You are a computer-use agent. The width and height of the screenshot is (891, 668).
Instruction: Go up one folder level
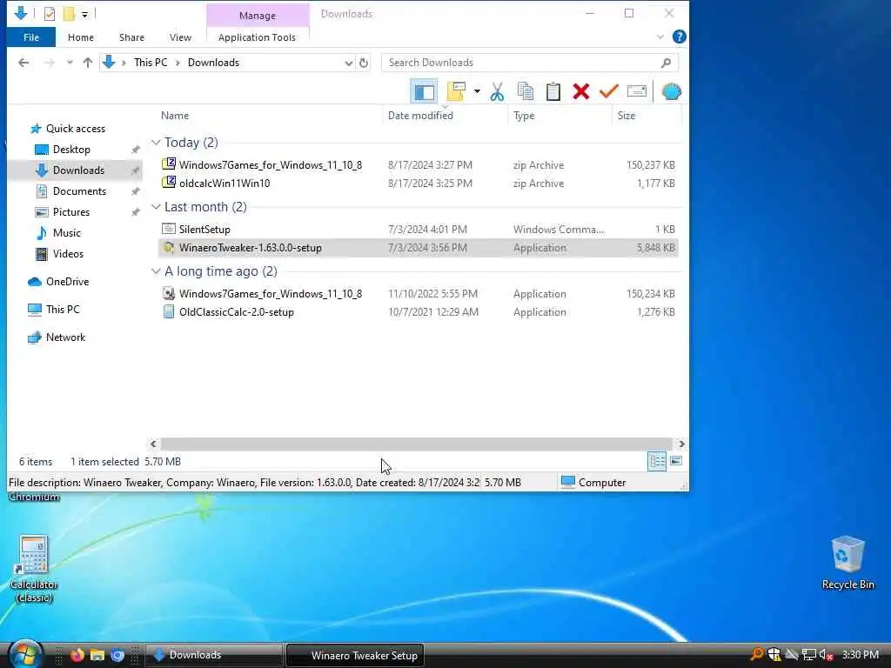click(88, 63)
